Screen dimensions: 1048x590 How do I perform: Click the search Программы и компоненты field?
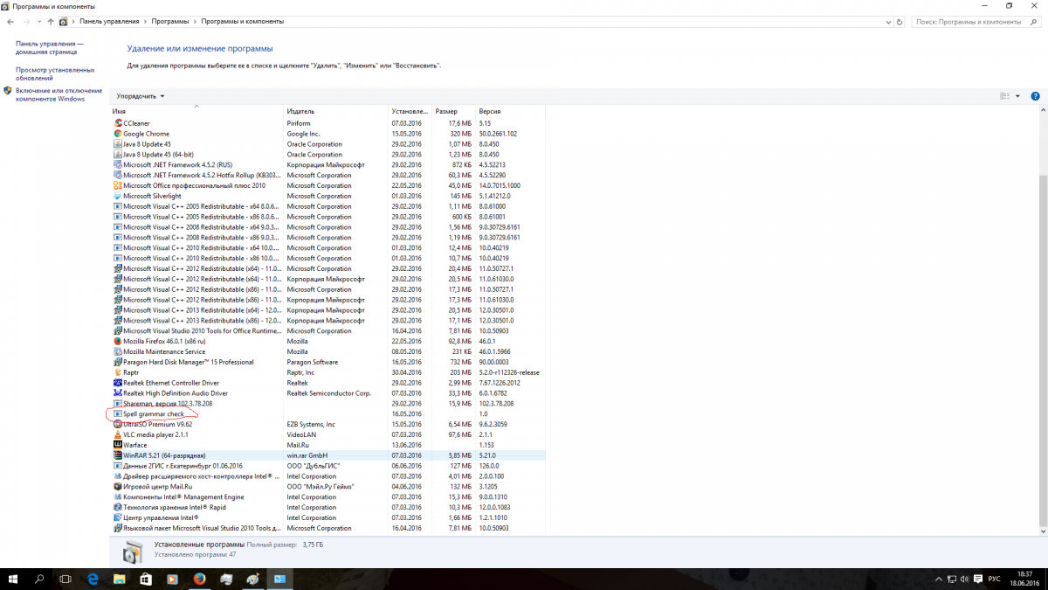pyautogui.click(x=977, y=21)
